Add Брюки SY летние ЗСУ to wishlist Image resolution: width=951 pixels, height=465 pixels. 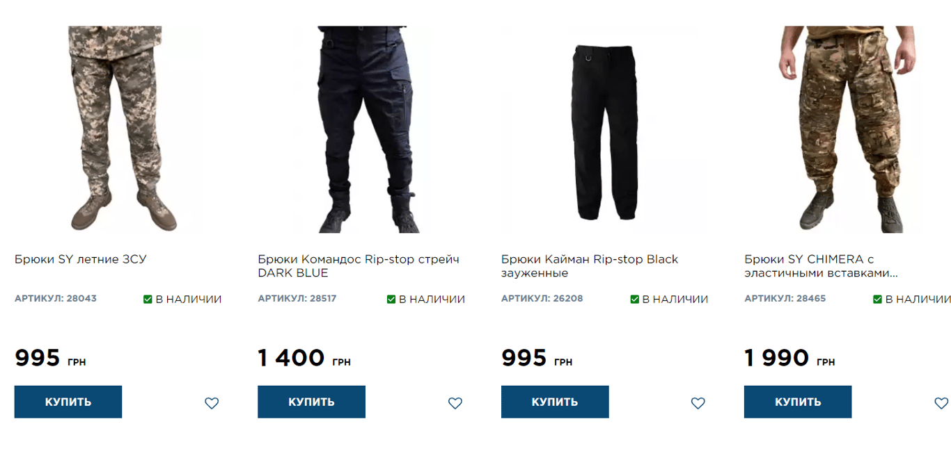(x=212, y=403)
